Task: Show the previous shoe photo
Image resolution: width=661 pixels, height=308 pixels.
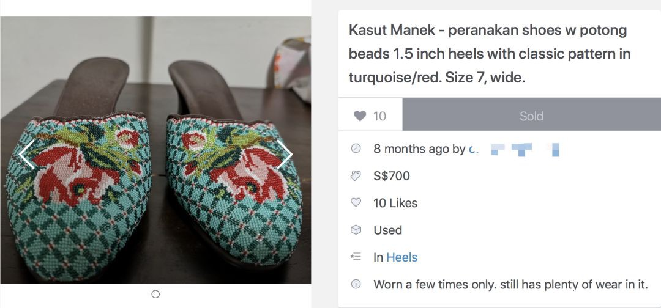Action: [26, 154]
